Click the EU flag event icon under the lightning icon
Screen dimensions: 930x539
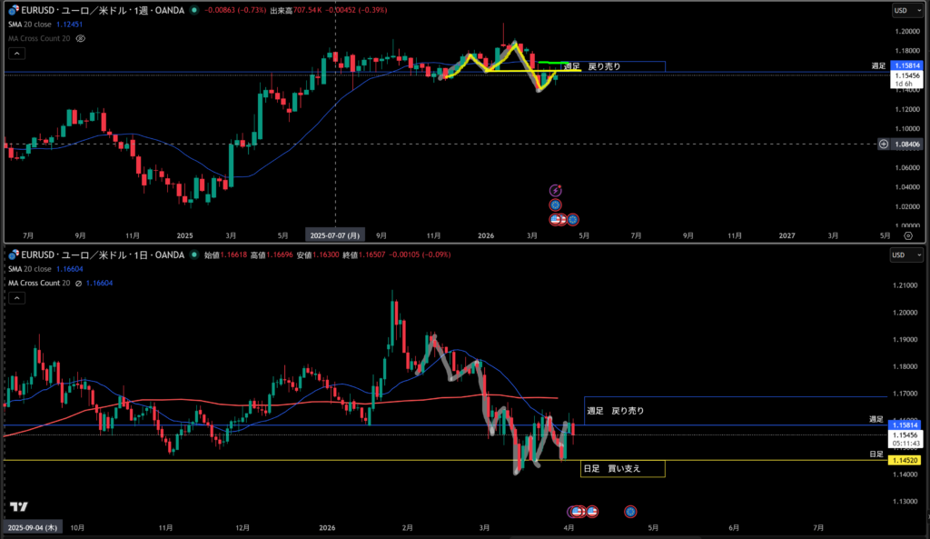pyautogui.click(x=556, y=205)
